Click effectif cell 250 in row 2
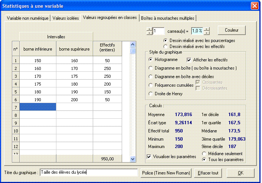This screenshot has width=262, height=183. pyautogui.click(x=107, y=68)
